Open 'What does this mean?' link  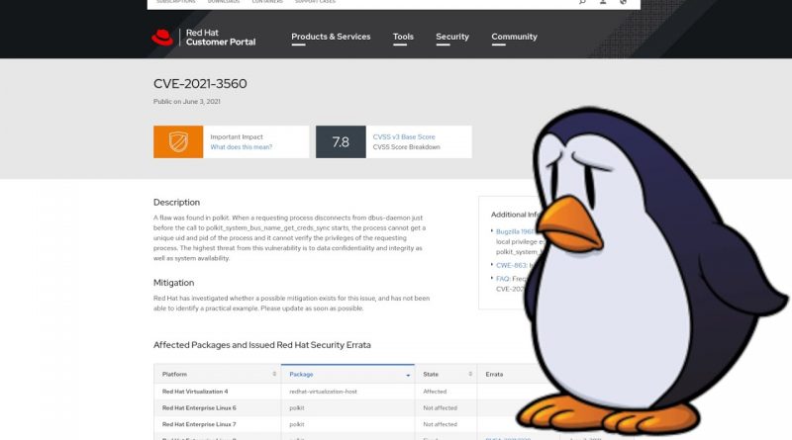point(241,147)
